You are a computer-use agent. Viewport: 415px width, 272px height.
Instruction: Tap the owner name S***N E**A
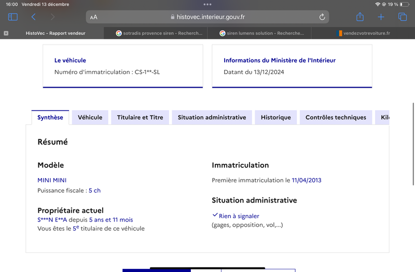(52, 220)
